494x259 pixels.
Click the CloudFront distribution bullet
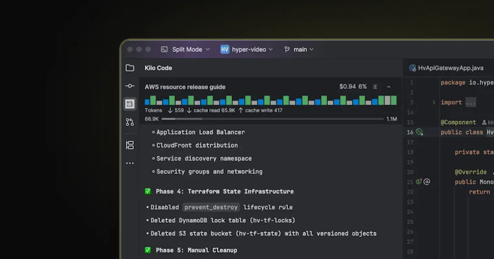pyautogui.click(x=197, y=145)
